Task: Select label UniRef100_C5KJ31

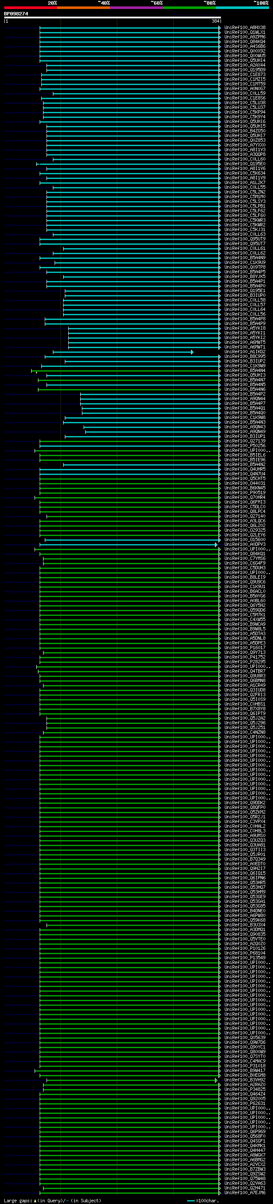Action: point(244,229)
